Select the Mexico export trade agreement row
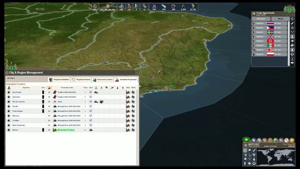Screen dimensions: 300x169 [270, 46]
